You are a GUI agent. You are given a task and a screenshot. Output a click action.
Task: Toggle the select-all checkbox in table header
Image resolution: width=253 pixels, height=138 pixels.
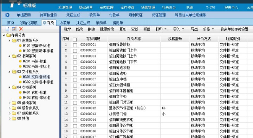point(74,39)
